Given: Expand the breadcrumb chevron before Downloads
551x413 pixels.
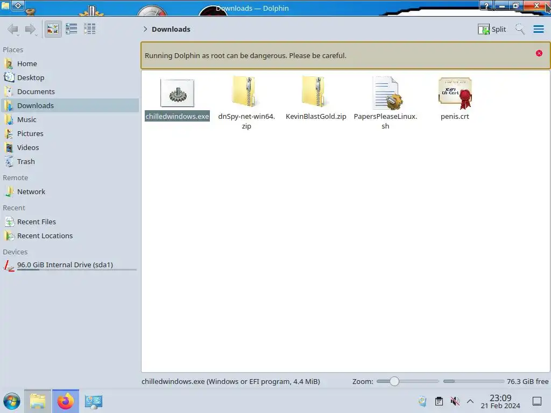Looking at the screenshot, I should point(145,29).
